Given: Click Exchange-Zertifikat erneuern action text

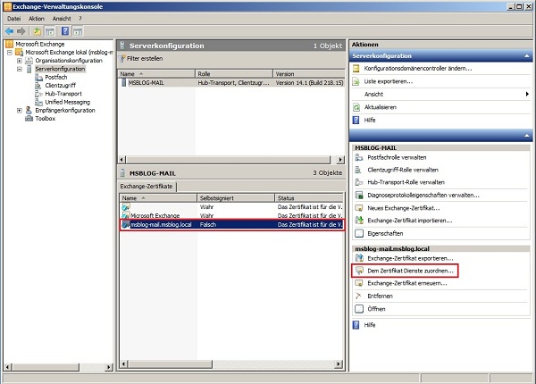Looking at the screenshot, I should pyautogui.click(x=407, y=283).
